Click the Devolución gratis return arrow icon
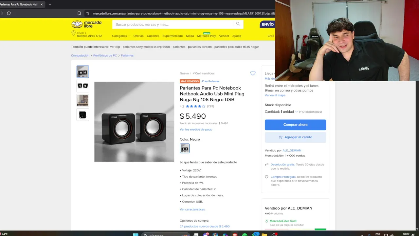The height and width of the screenshot is (236, 419). point(267,165)
